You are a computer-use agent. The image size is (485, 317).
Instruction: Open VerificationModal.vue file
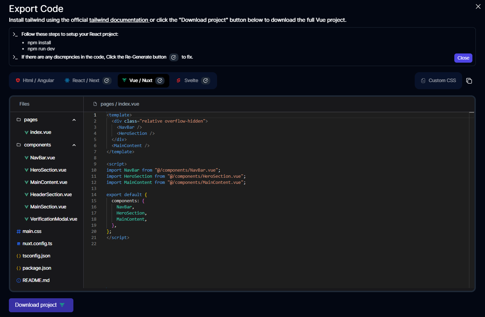54,219
